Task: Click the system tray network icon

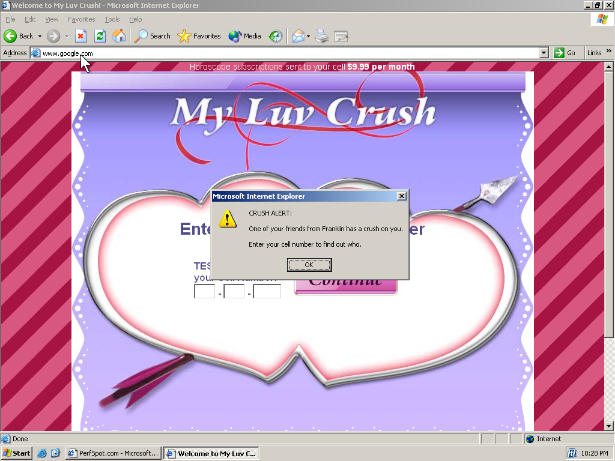Action: [x=572, y=454]
